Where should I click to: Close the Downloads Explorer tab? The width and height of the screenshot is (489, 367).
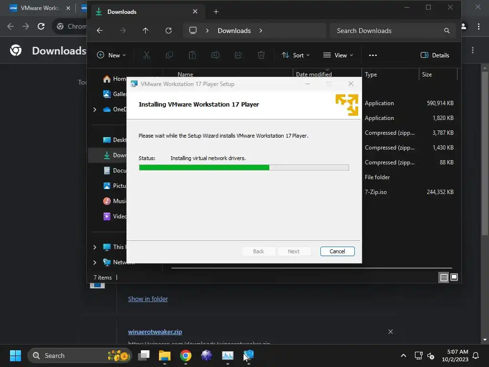(x=195, y=11)
